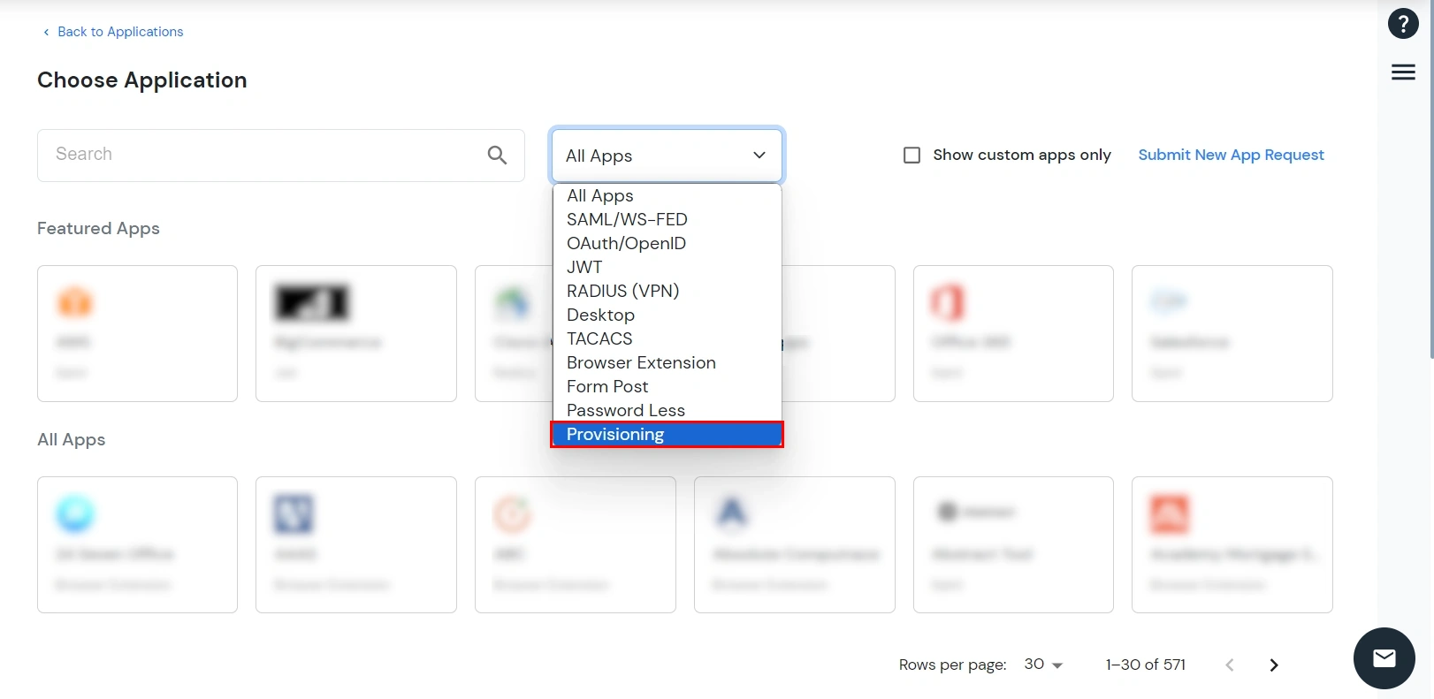
Task: Open featured Office 365 card with red icon
Action: (1013, 333)
